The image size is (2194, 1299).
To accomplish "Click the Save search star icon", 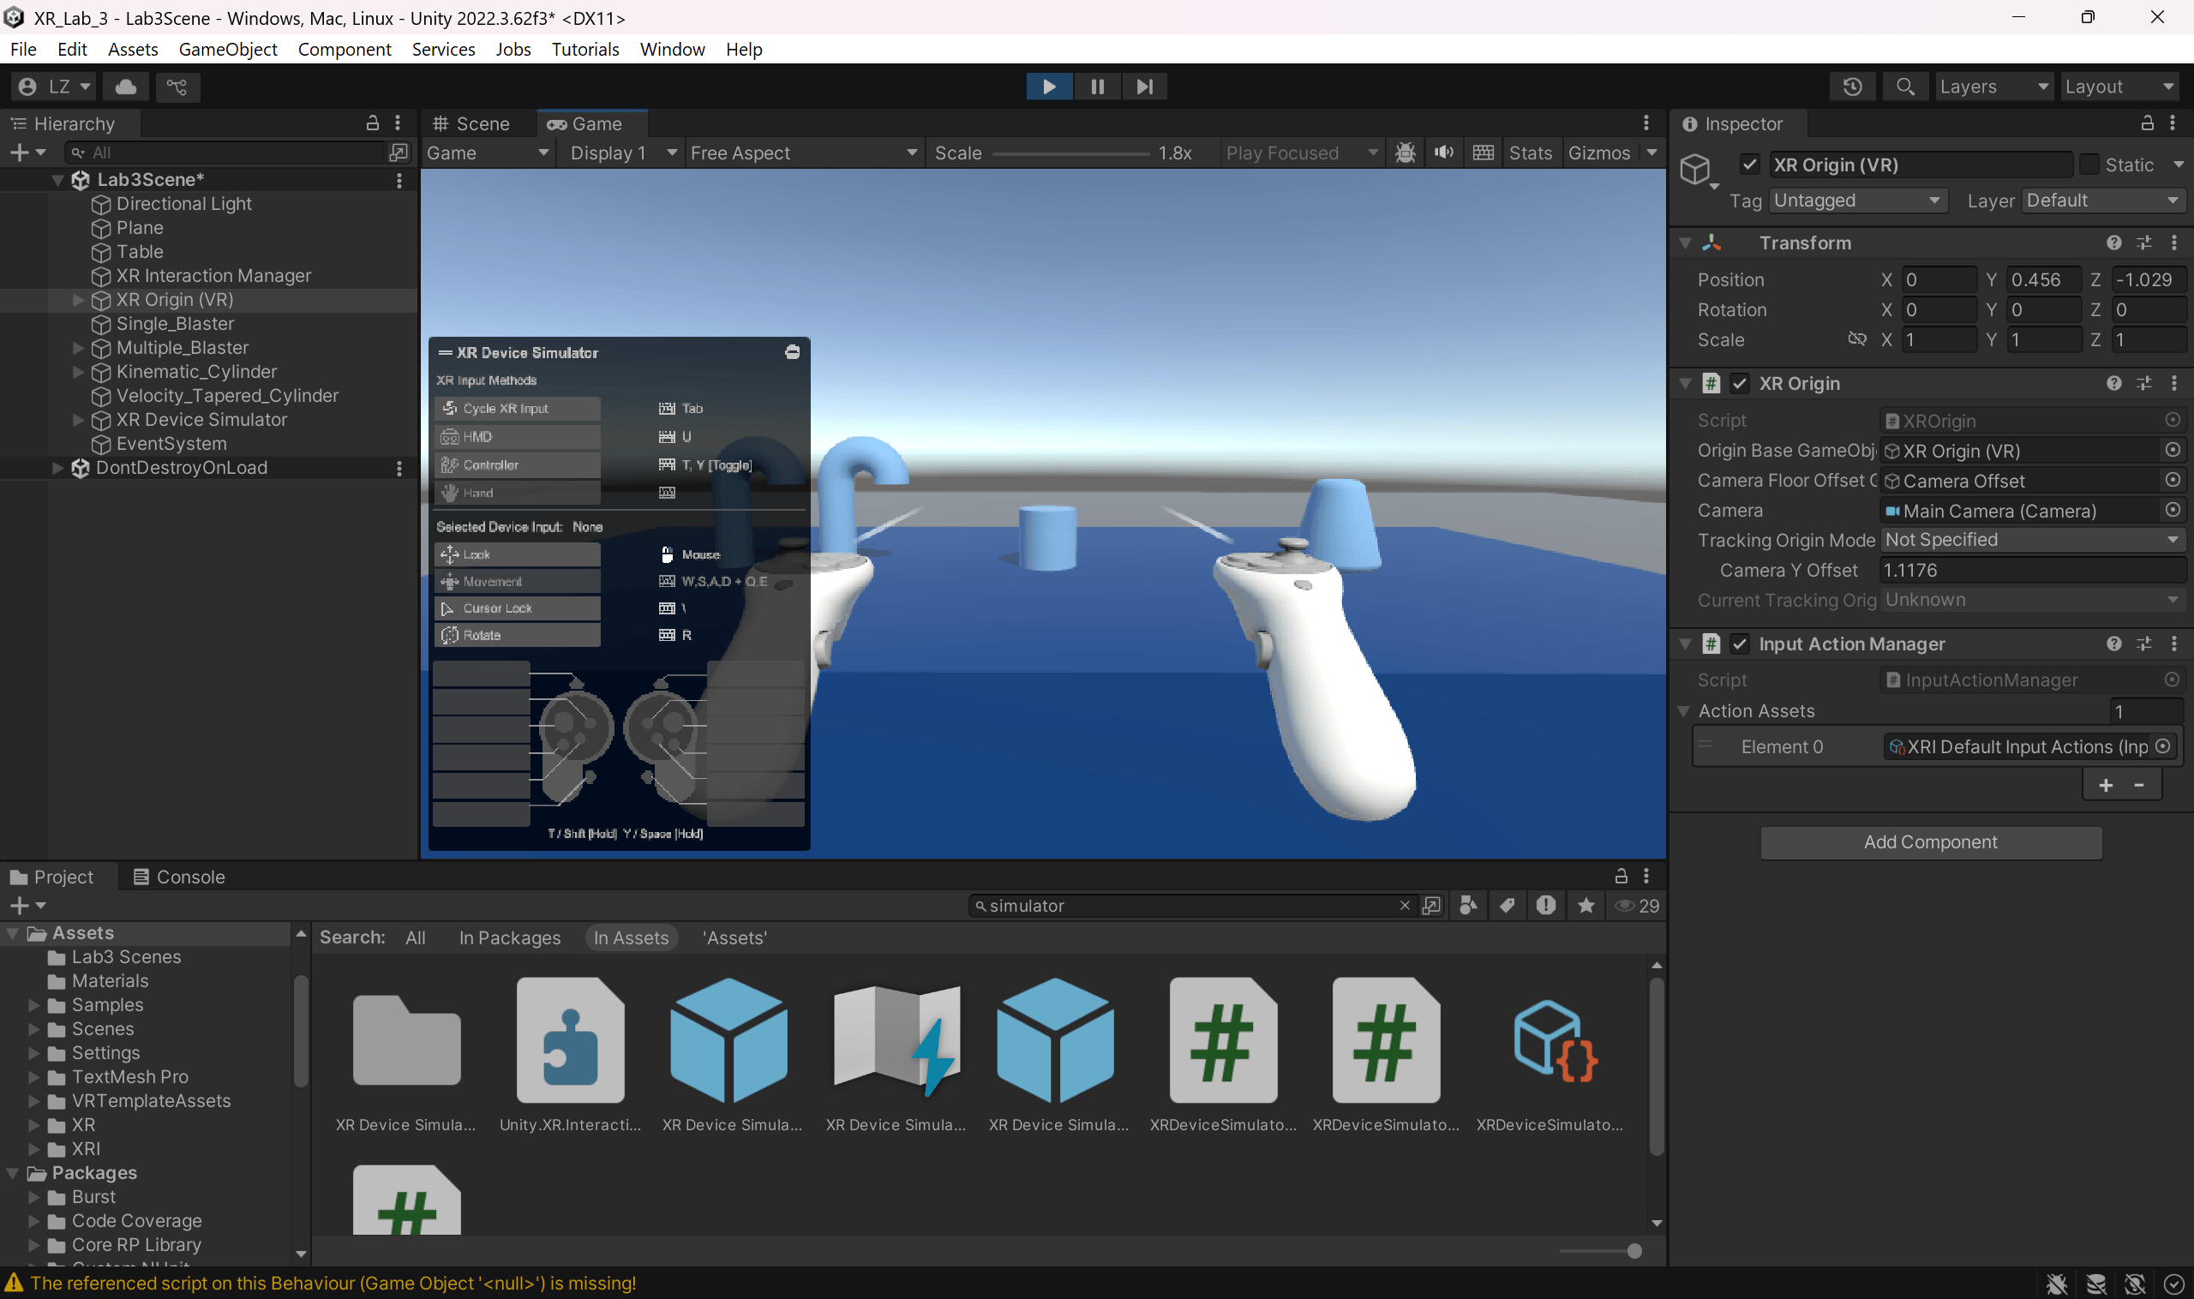I will tap(1586, 906).
